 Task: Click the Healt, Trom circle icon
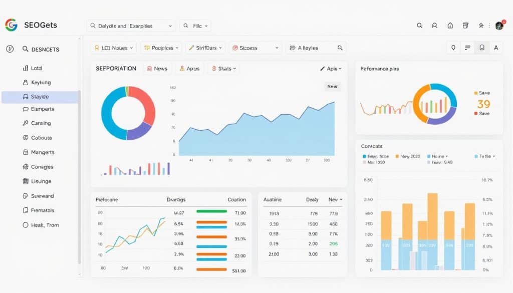click(26, 225)
